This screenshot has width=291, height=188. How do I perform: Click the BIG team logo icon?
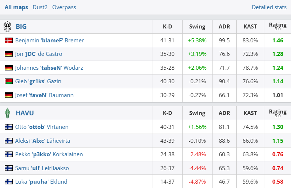[x=7, y=26]
